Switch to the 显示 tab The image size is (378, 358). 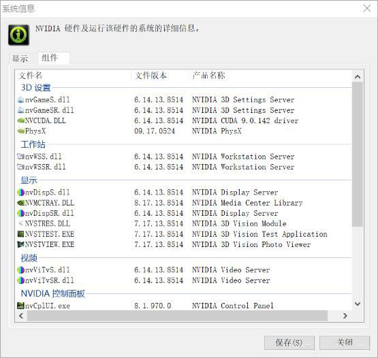(20, 59)
